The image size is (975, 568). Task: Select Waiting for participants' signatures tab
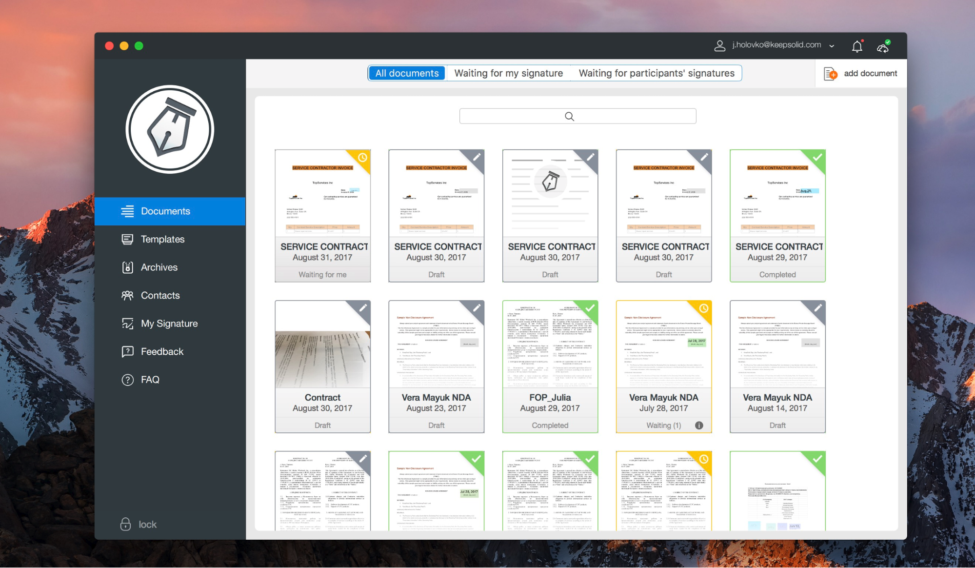tap(656, 73)
